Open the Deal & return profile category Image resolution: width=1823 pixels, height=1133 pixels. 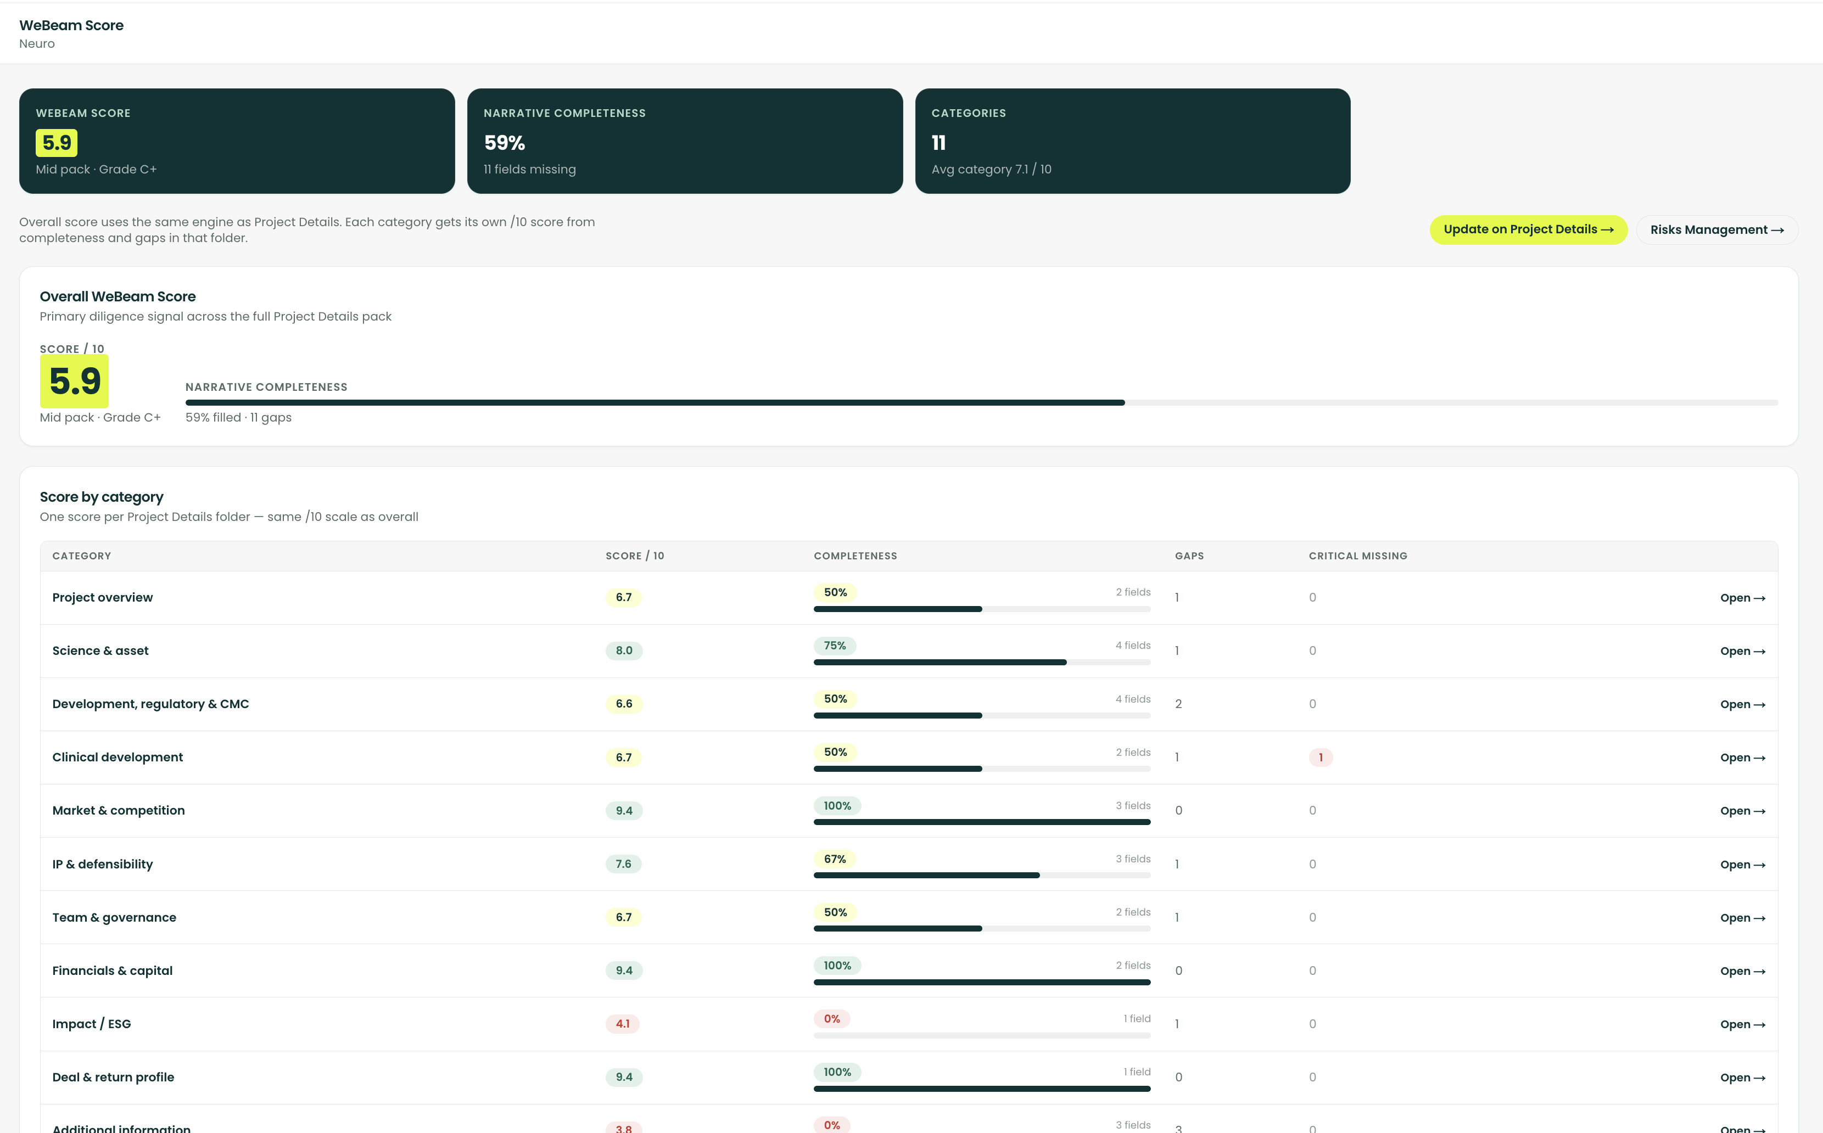(1742, 1078)
